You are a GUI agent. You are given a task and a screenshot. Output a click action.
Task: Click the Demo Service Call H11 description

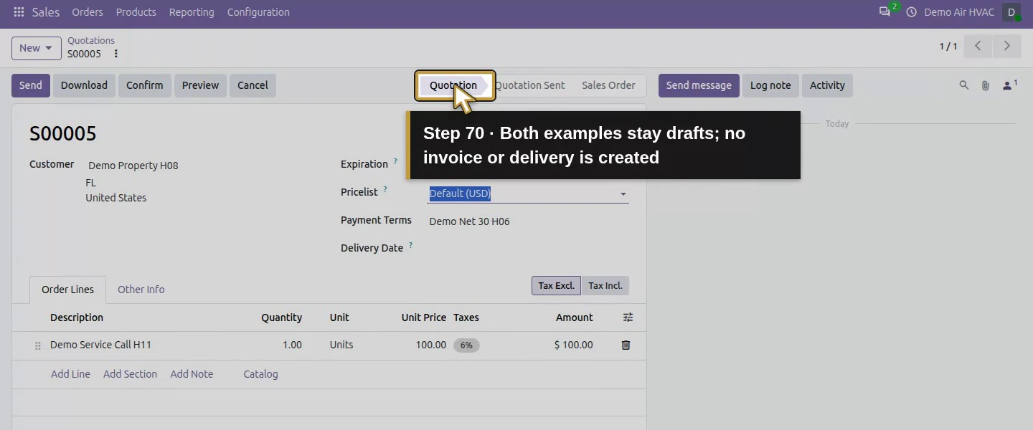(x=100, y=345)
